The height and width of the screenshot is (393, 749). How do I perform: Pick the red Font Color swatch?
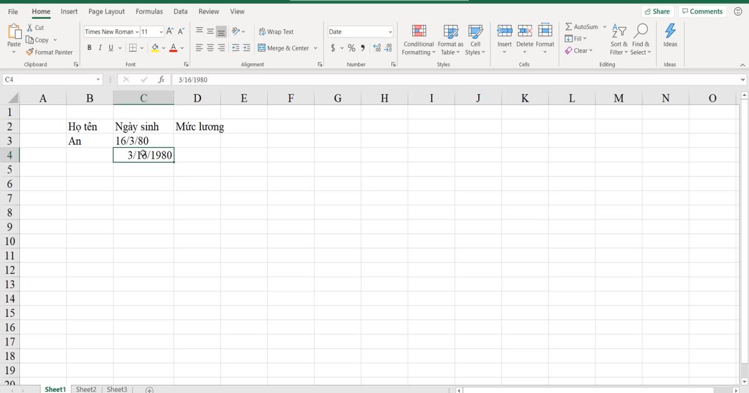pyautogui.click(x=174, y=47)
